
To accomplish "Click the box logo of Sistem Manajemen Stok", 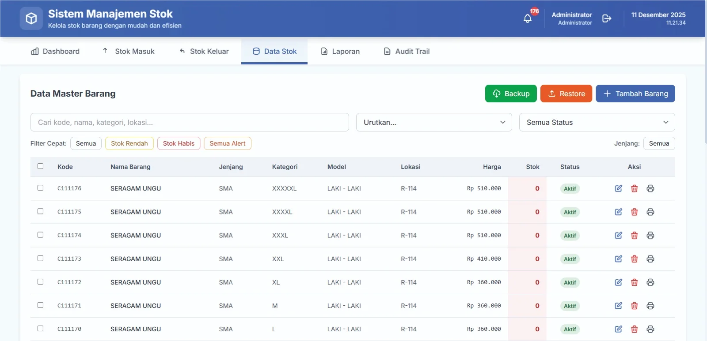I will coord(31,19).
